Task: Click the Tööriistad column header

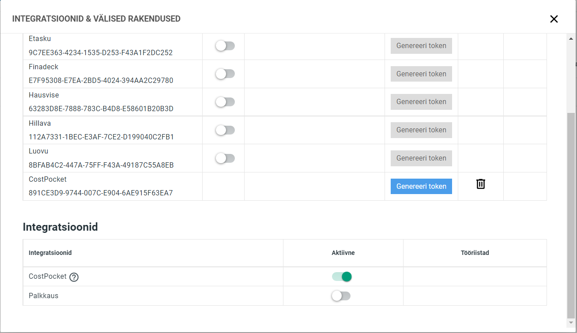Action: [x=475, y=253]
